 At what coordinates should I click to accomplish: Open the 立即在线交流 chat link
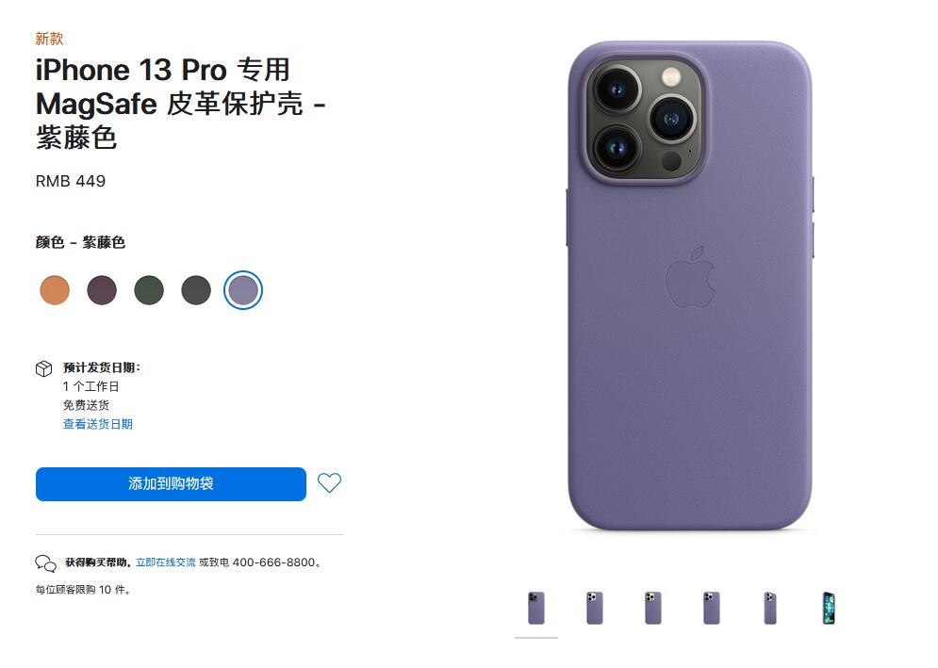click(x=166, y=562)
